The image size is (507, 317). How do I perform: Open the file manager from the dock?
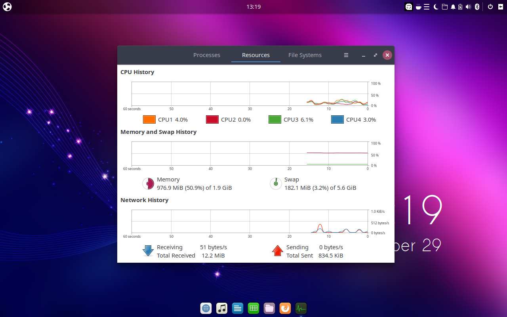pyautogui.click(x=269, y=308)
